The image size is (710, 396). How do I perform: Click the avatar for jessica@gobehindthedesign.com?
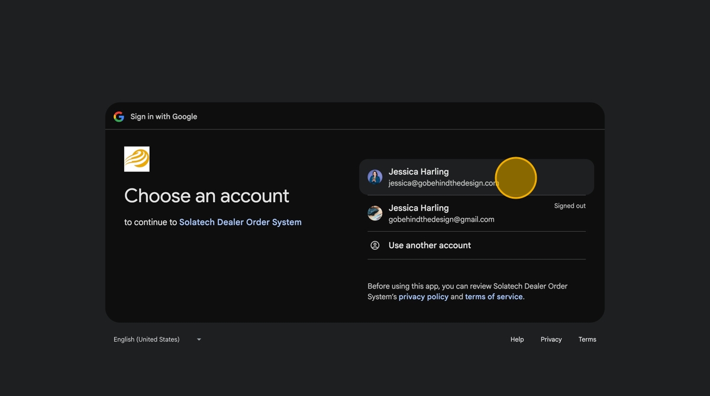click(x=375, y=177)
